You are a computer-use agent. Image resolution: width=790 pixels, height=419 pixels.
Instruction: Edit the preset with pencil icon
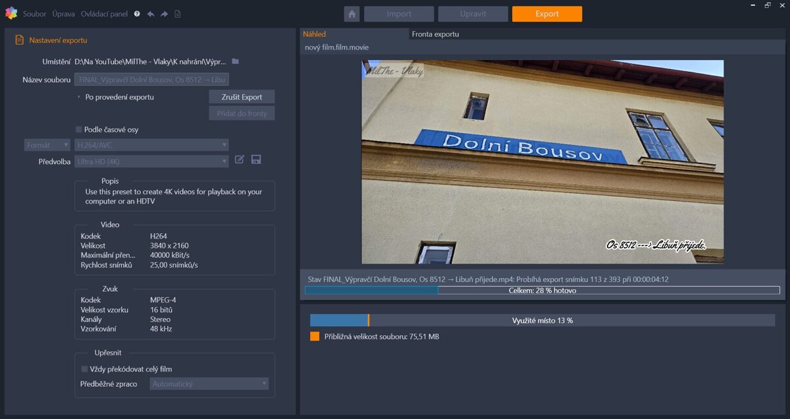coord(240,159)
